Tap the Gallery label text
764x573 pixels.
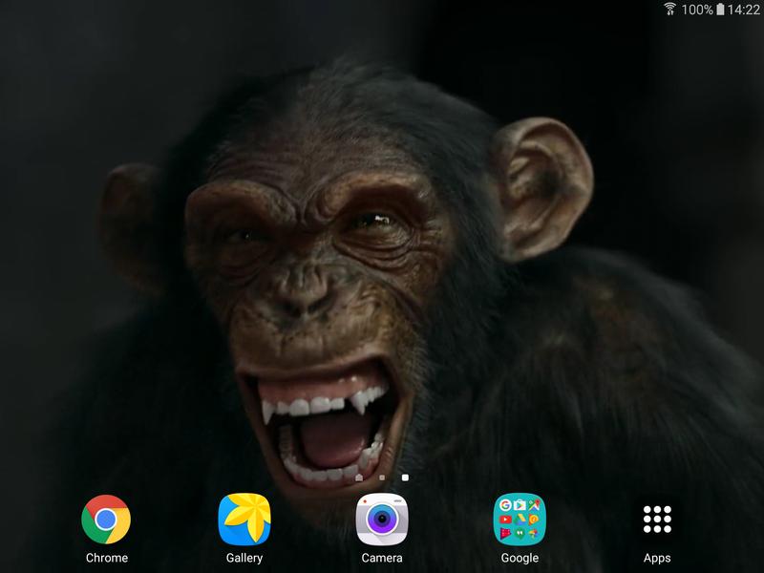244,558
